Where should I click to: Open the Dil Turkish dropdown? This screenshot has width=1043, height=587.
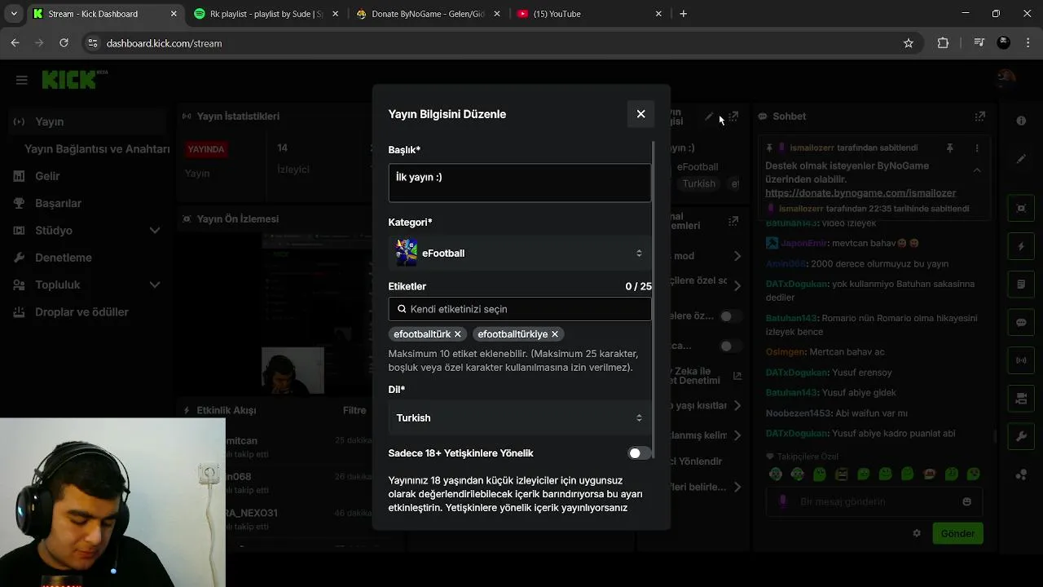[x=520, y=418]
